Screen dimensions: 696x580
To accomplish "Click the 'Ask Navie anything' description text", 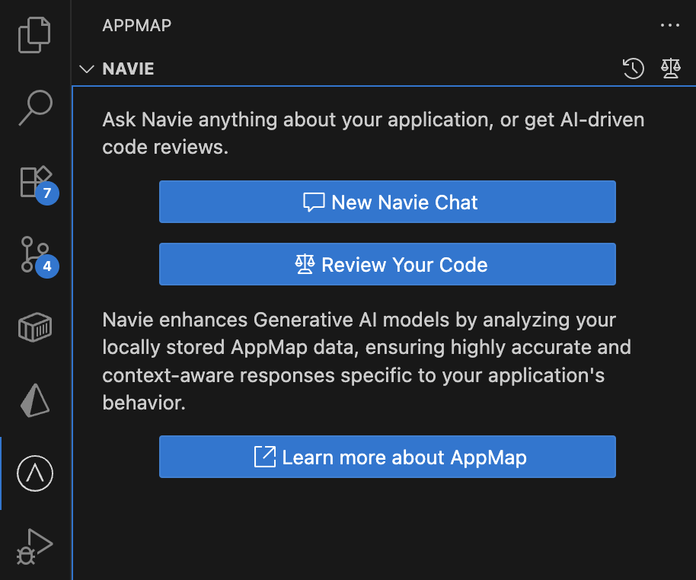I will (373, 133).
